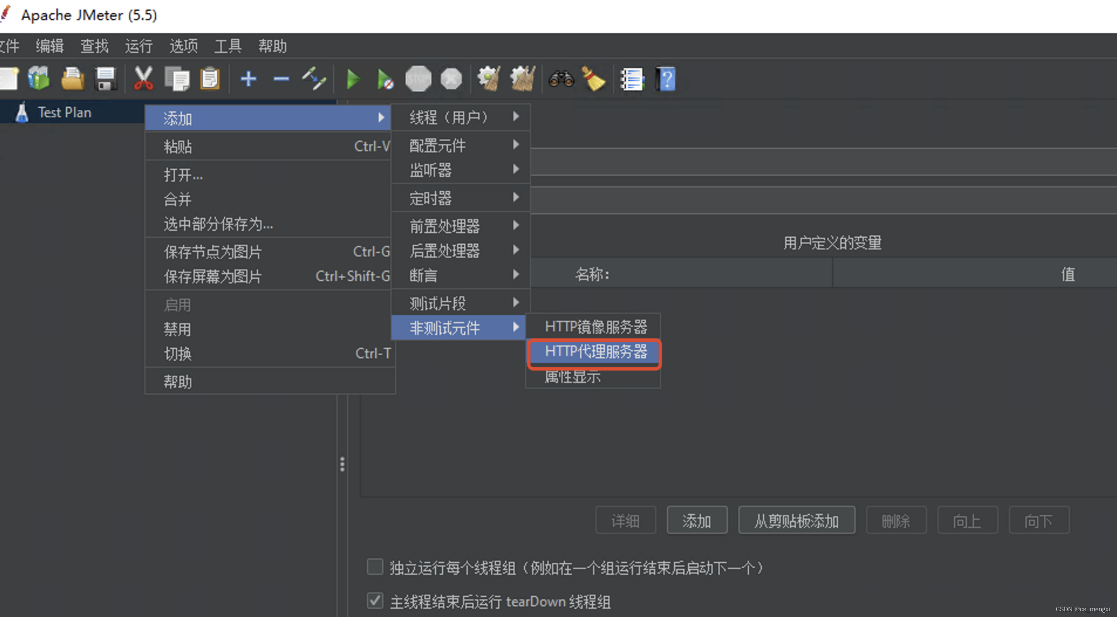Click the Shutdown test icon

tap(451, 79)
